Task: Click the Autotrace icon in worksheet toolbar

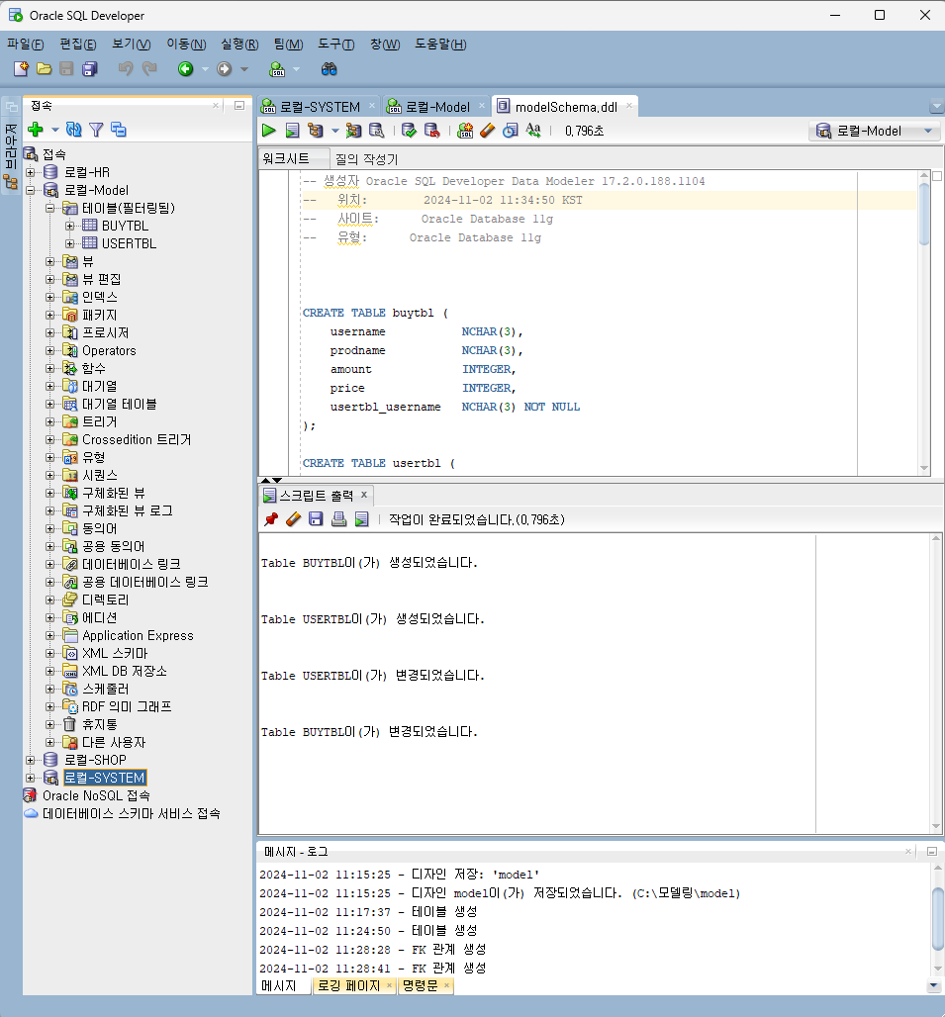Action: click(x=353, y=131)
